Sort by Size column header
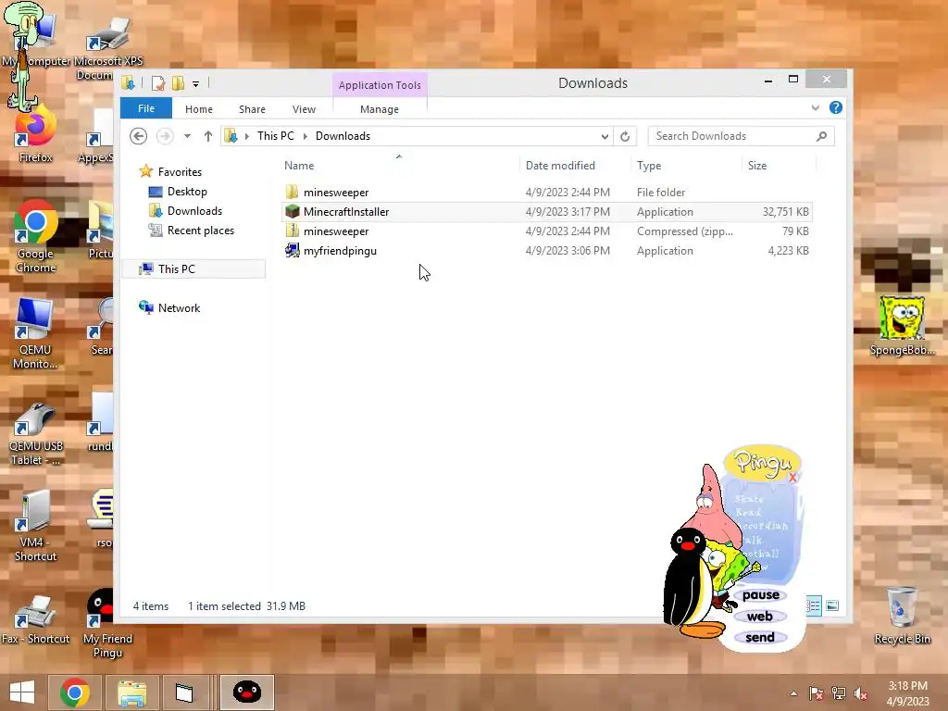 (x=757, y=166)
